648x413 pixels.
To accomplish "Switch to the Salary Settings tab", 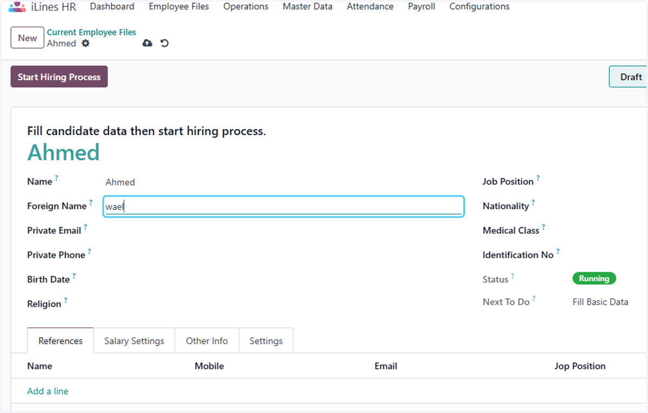I will click(x=134, y=341).
